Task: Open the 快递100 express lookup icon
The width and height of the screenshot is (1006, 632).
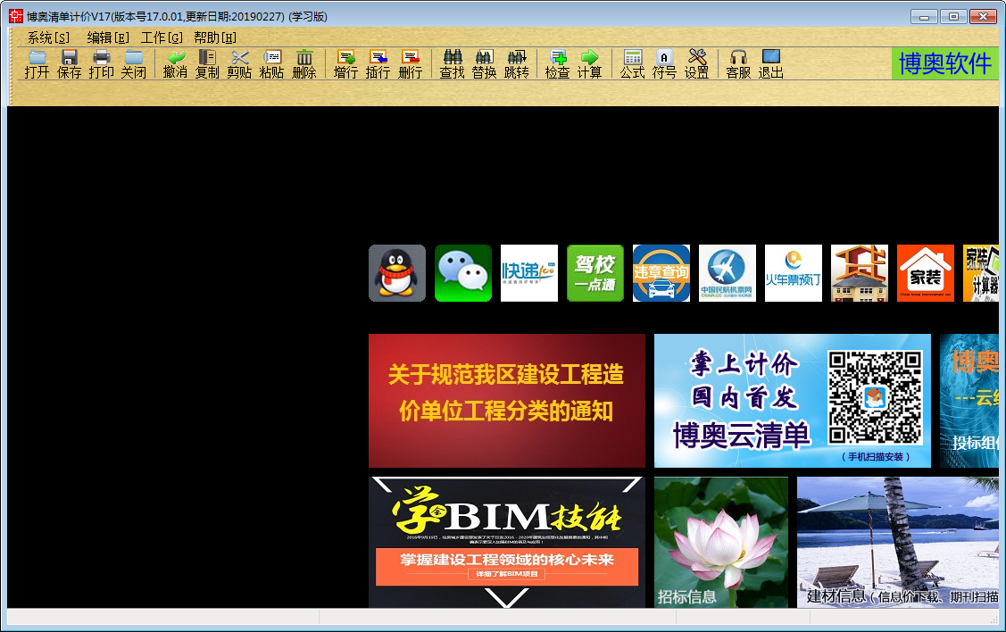Action: tap(529, 272)
